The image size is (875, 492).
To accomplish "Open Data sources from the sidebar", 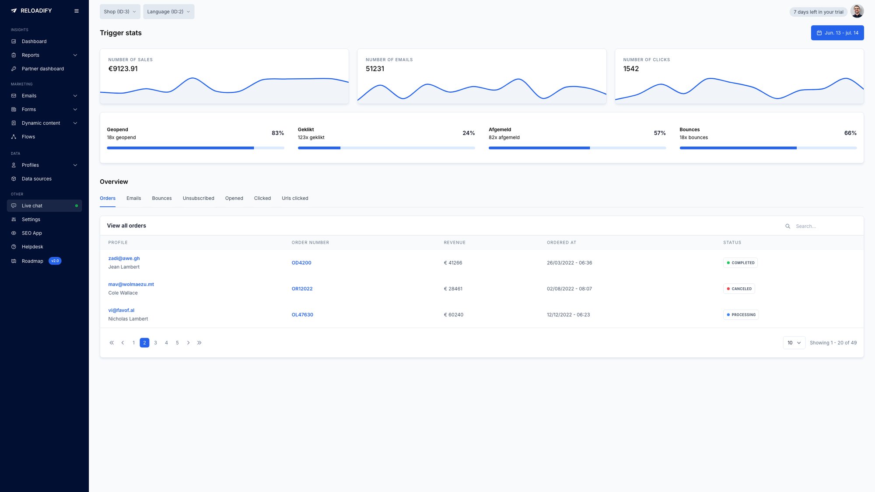I will (36, 178).
